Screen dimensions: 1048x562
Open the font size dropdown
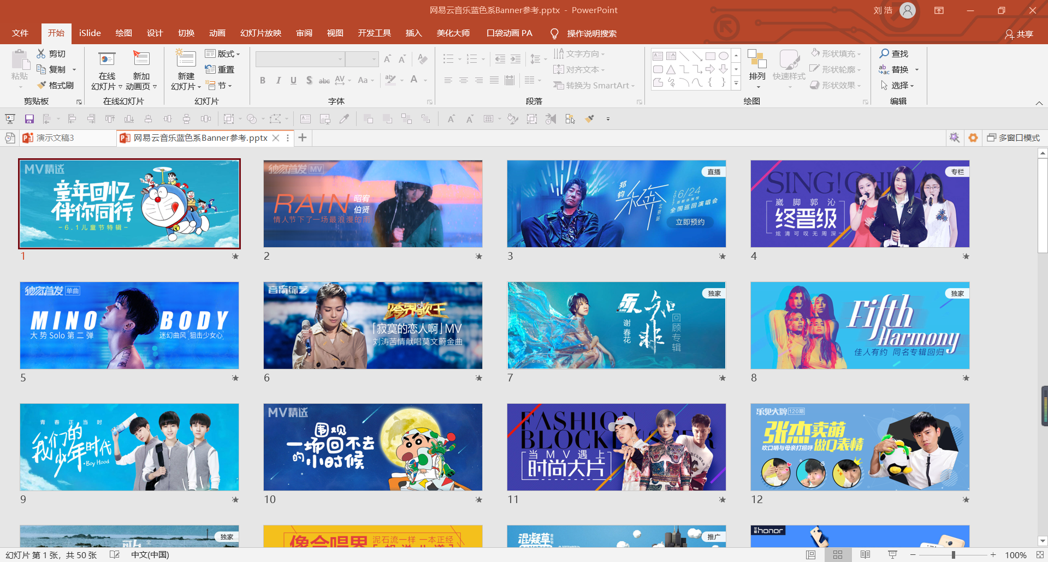coord(374,59)
